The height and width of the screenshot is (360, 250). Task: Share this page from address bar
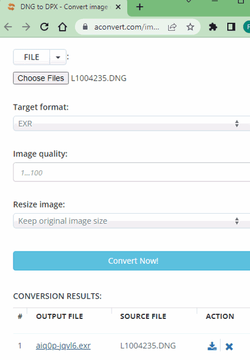pos(172,27)
